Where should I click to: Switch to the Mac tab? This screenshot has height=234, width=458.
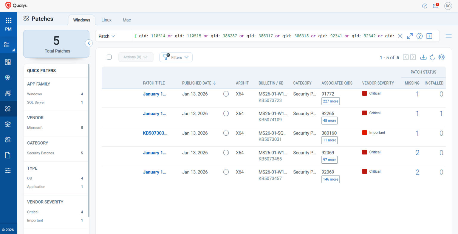coord(127,20)
